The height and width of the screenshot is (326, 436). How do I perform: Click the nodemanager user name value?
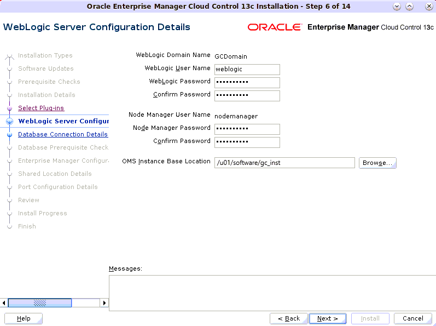(x=236, y=116)
